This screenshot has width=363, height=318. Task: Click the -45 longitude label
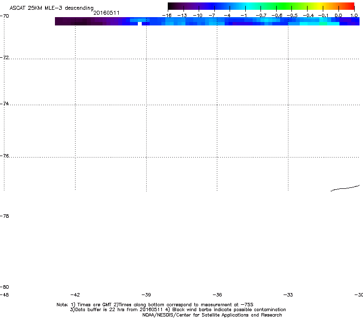click(4, 295)
